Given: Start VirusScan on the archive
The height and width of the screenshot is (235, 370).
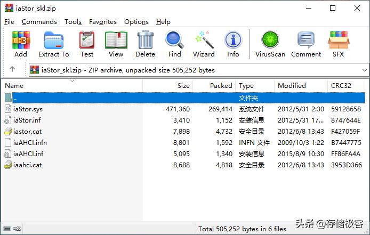Looking at the screenshot, I should click(270, 39).
